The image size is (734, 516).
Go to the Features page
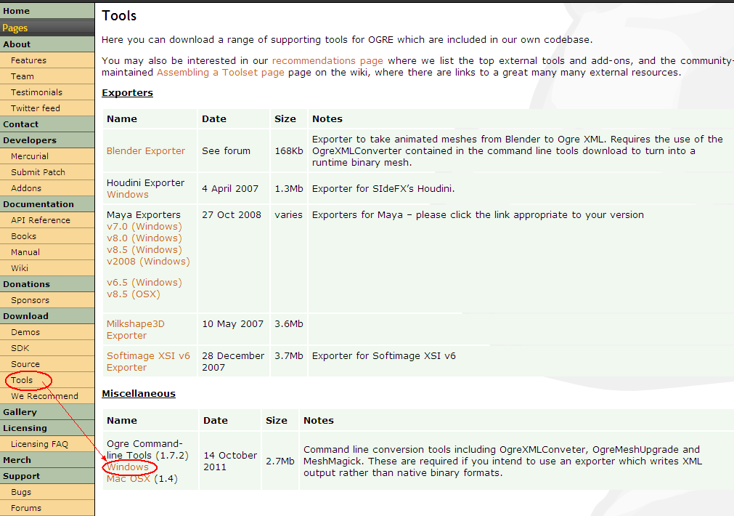tap(46, 60)
